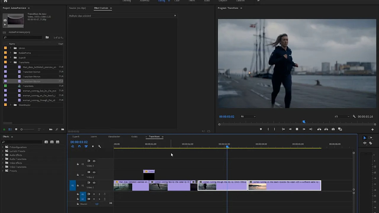379x213 pixels.
Task: Toggle Snap in timeline
Action: click(79, 146)
